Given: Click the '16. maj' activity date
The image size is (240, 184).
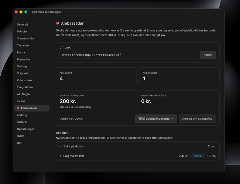Looking at the screenshot, I should click(212, 156).
